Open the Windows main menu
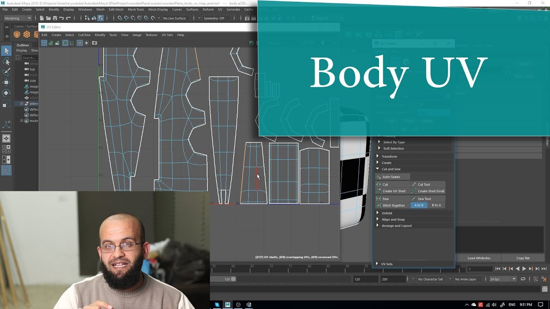 pyautogui.click(x=85, y=9)
